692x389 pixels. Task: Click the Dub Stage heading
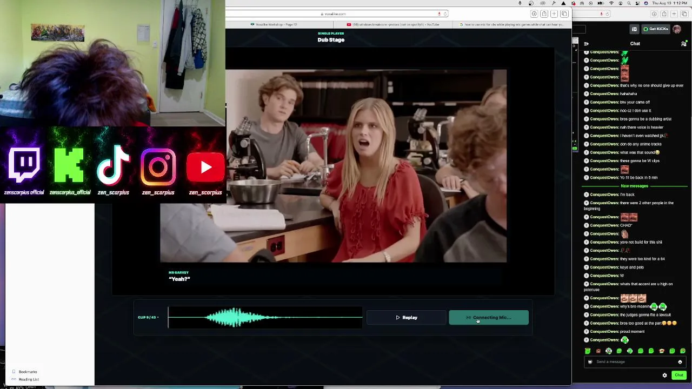[x=331, y=40]
